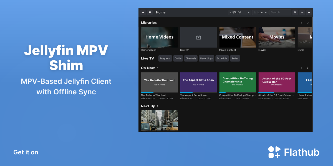Expand the On Now section heading
The width and height of the screenshot is (333, 166).
click(150, 68)
